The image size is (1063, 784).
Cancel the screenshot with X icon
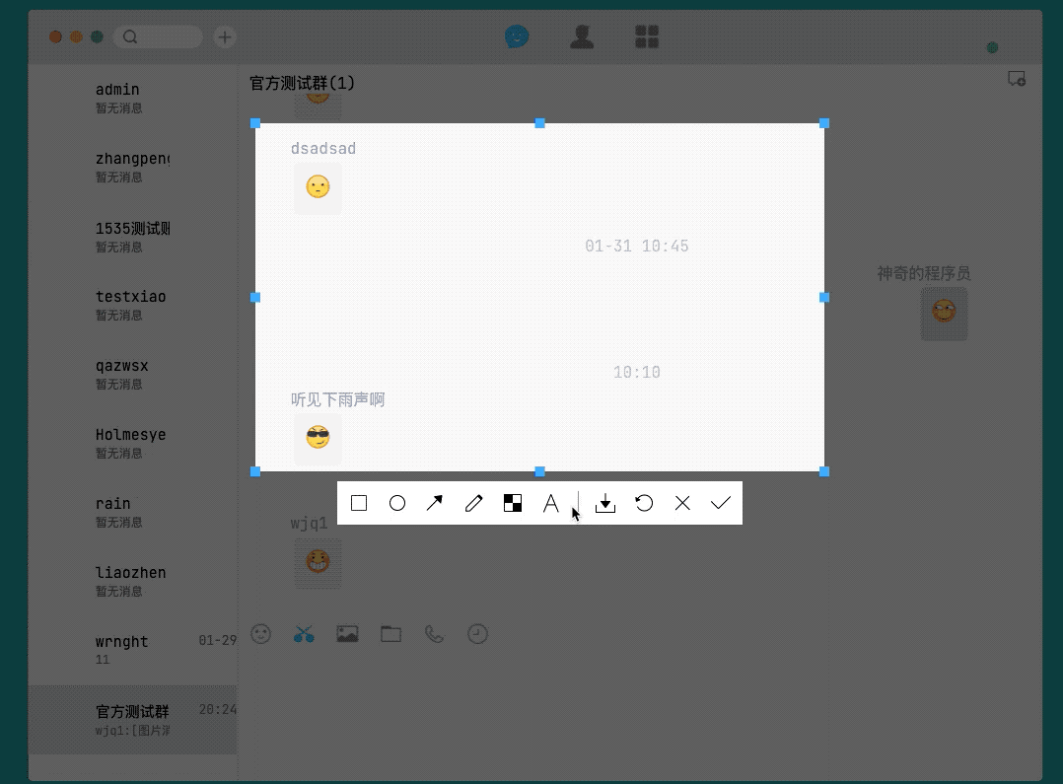coord(682,503)
